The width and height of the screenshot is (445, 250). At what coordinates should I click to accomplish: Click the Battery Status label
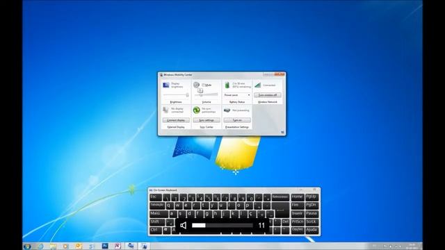(237, 102)
